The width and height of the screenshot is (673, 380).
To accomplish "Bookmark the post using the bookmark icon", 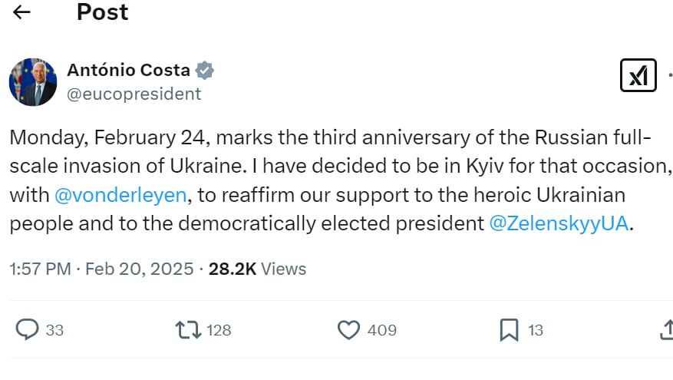I will point(509,330).
